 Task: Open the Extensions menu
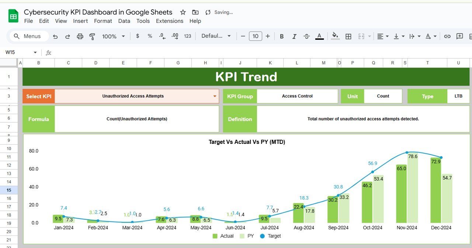170,21
